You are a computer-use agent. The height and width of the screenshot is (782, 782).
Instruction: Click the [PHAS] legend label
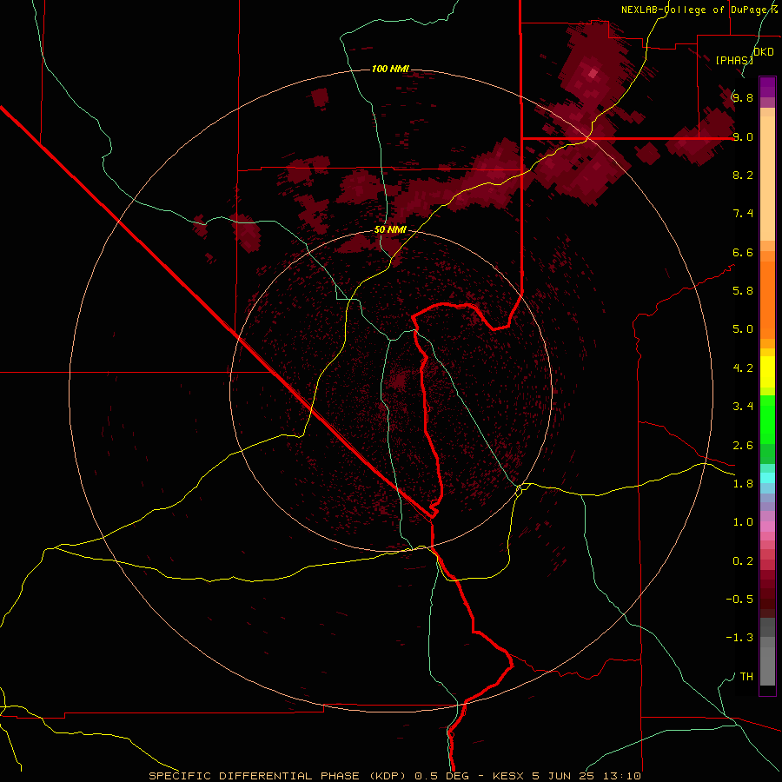pyautogui.click(x=734, y=60)
